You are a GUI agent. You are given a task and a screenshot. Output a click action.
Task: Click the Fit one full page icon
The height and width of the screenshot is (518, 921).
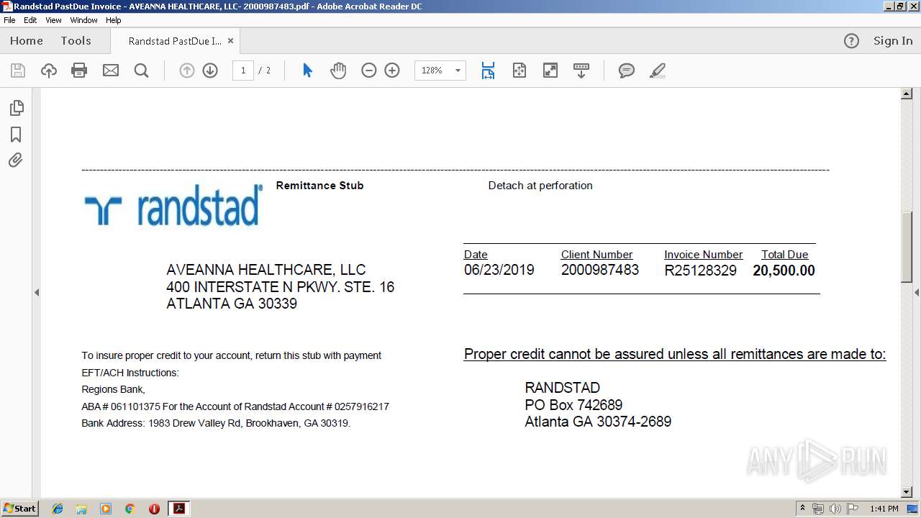tap(520, 71)
